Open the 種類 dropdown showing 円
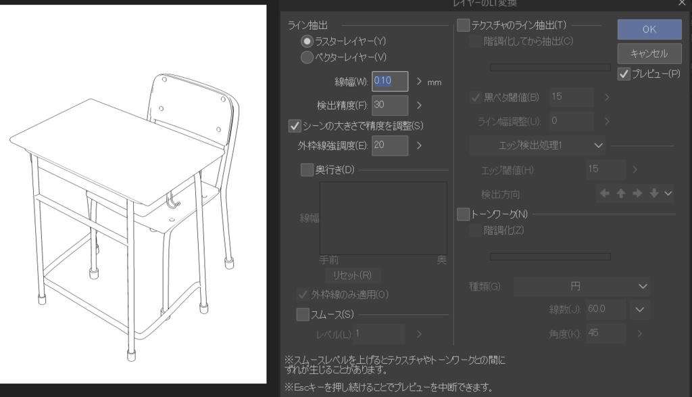This screenshot has width=692, height=397. tap(581, 286)
